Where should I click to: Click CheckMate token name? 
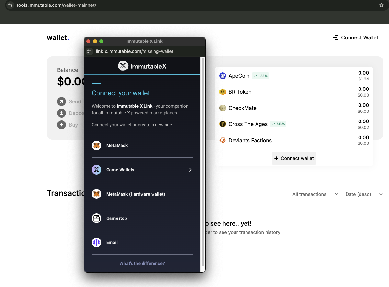[x=243, y=108]
